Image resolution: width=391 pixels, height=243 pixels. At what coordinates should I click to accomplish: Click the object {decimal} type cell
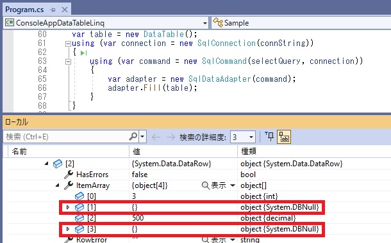pos(268,218)
